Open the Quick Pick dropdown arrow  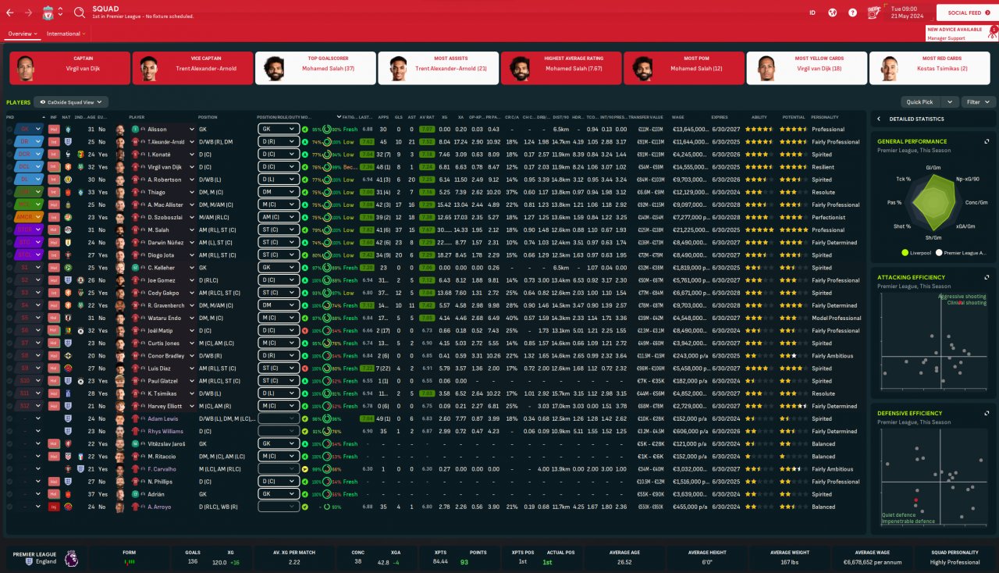(x=950, y=102)
